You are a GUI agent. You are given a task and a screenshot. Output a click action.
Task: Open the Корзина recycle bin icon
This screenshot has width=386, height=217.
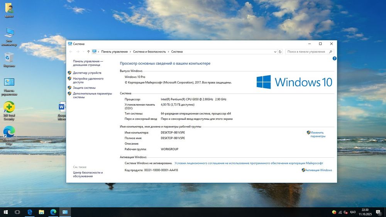[9, 59]
